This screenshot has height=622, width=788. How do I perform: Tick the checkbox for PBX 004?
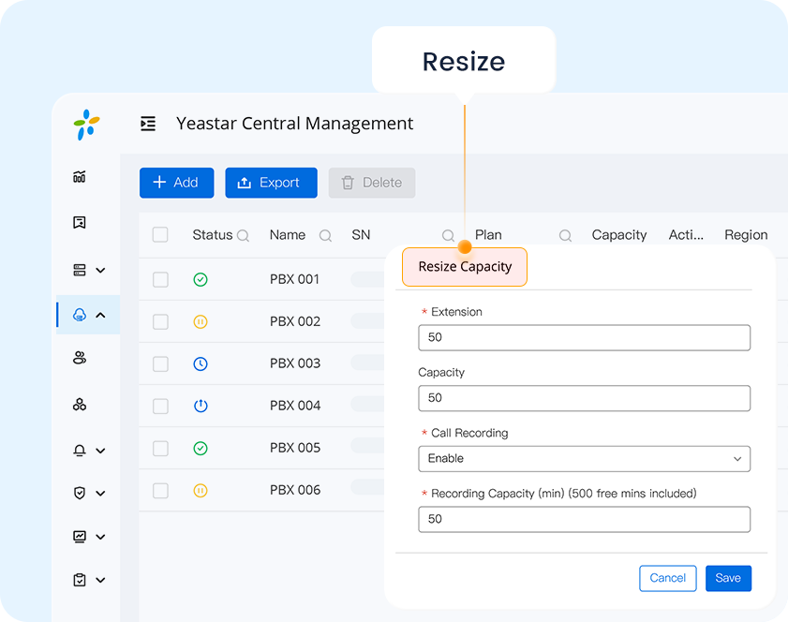(x=160, y=406)
